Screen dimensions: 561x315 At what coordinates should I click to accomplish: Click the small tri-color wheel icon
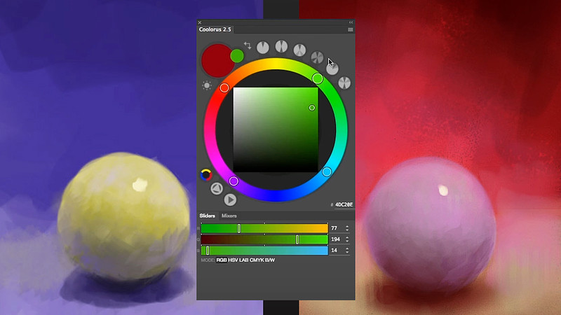[206, 174]
